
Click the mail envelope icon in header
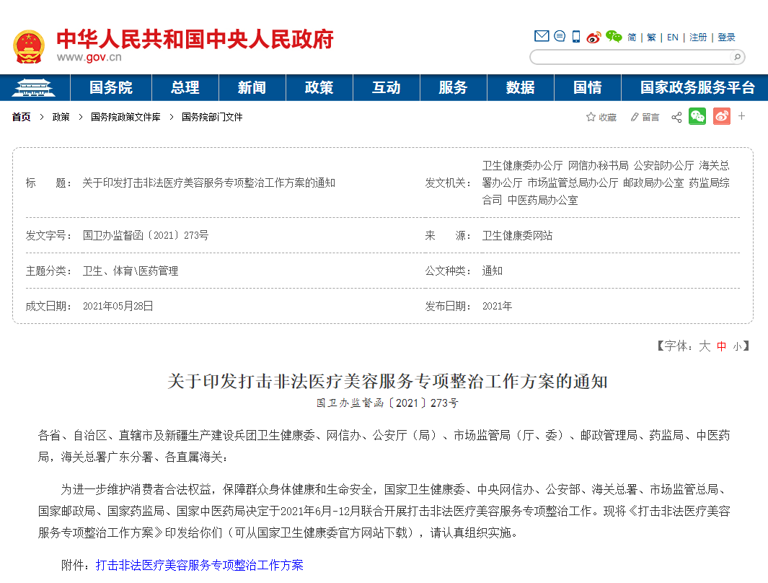[x=542, y=37]
